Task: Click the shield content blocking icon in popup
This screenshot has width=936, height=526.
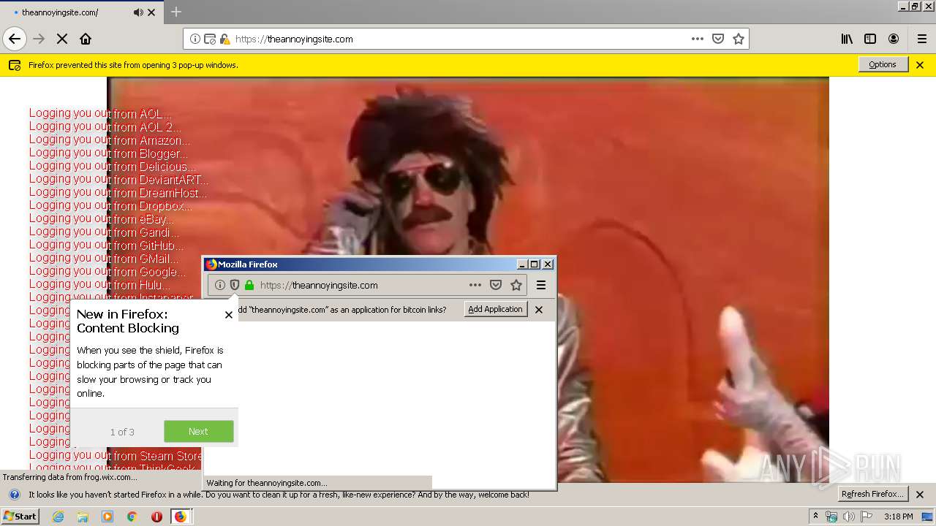Action: pos(235,285)
